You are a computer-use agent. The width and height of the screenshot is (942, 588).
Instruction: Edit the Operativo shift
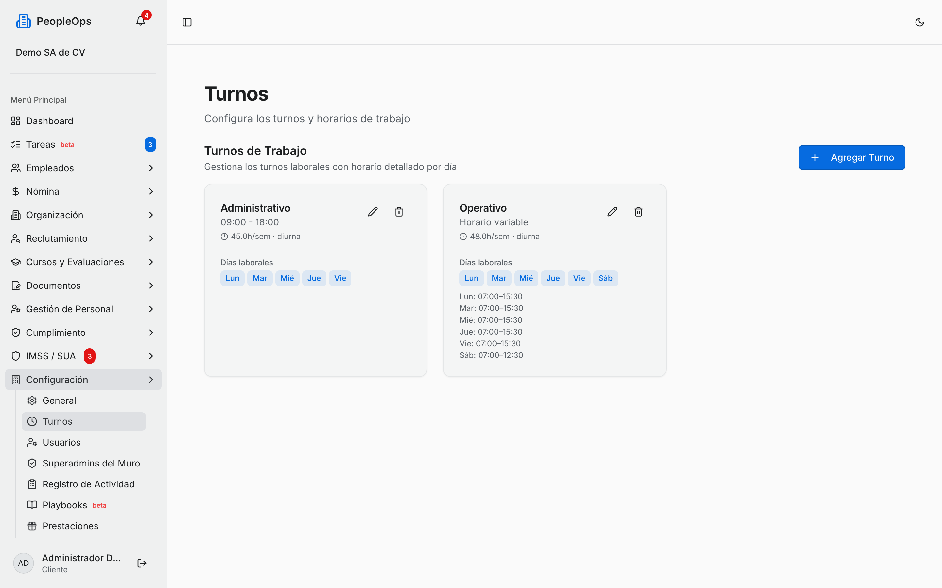[x=612, y=212]
